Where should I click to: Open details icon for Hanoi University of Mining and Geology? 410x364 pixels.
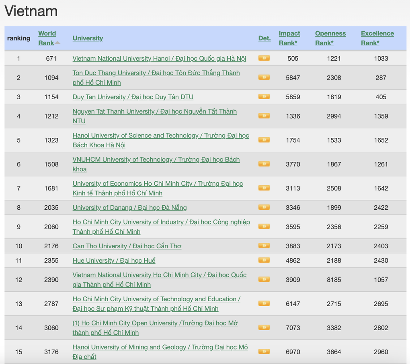tap(264, 352)
